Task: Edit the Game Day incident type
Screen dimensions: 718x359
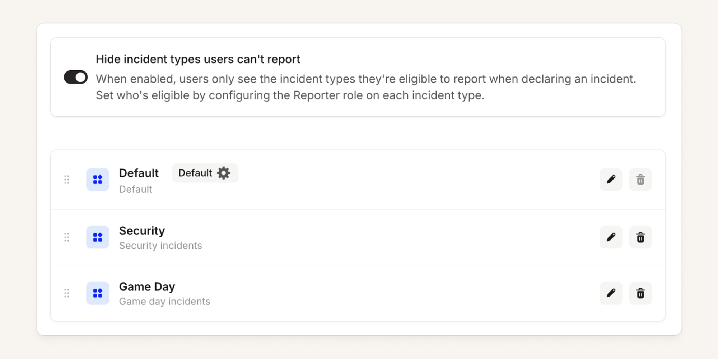Action: tap(611, 293)
